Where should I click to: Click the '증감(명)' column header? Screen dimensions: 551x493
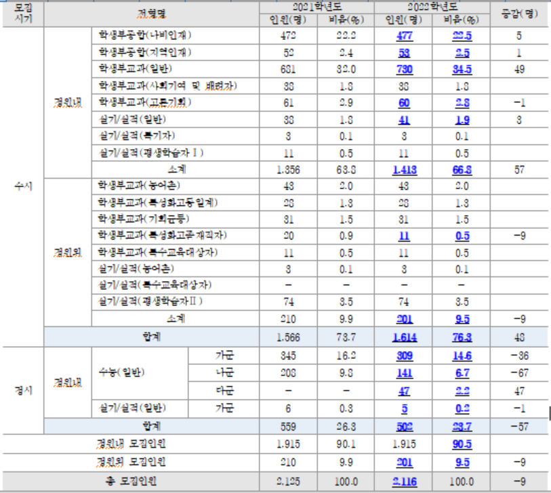(519, 14)
